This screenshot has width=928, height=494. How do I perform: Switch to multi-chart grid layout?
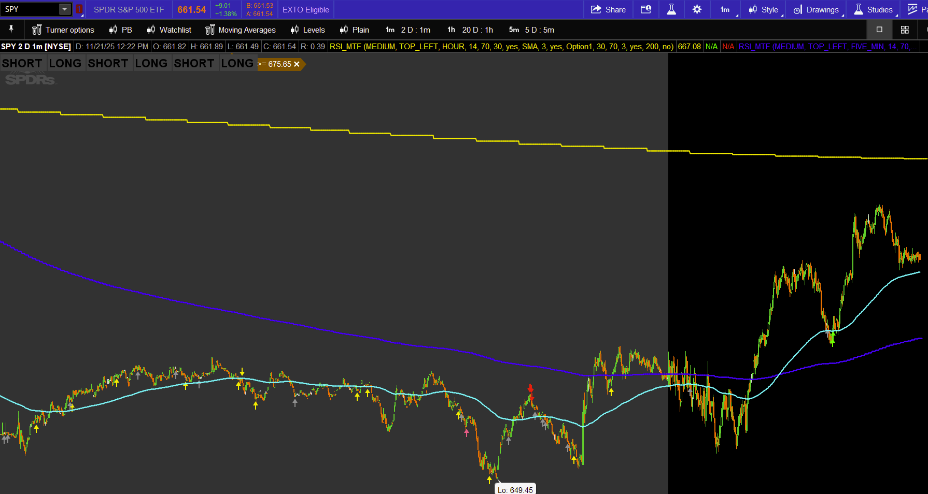(x=905, y=30)
